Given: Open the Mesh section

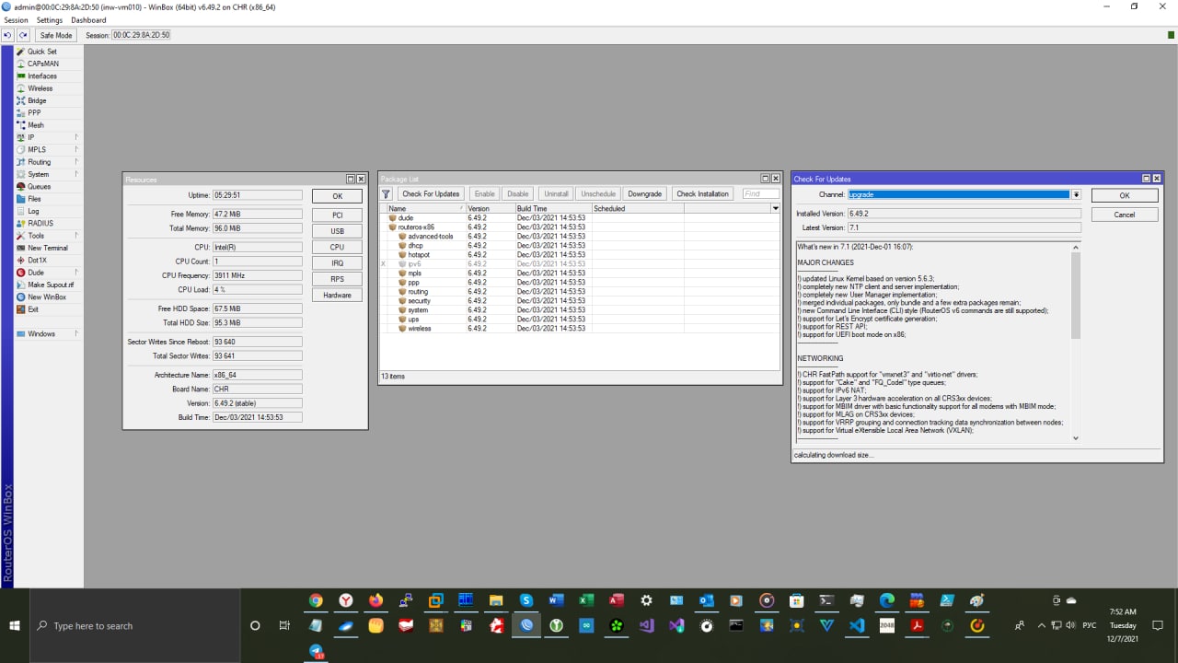Looking at the screenshot, I should (x=35, y=125).
